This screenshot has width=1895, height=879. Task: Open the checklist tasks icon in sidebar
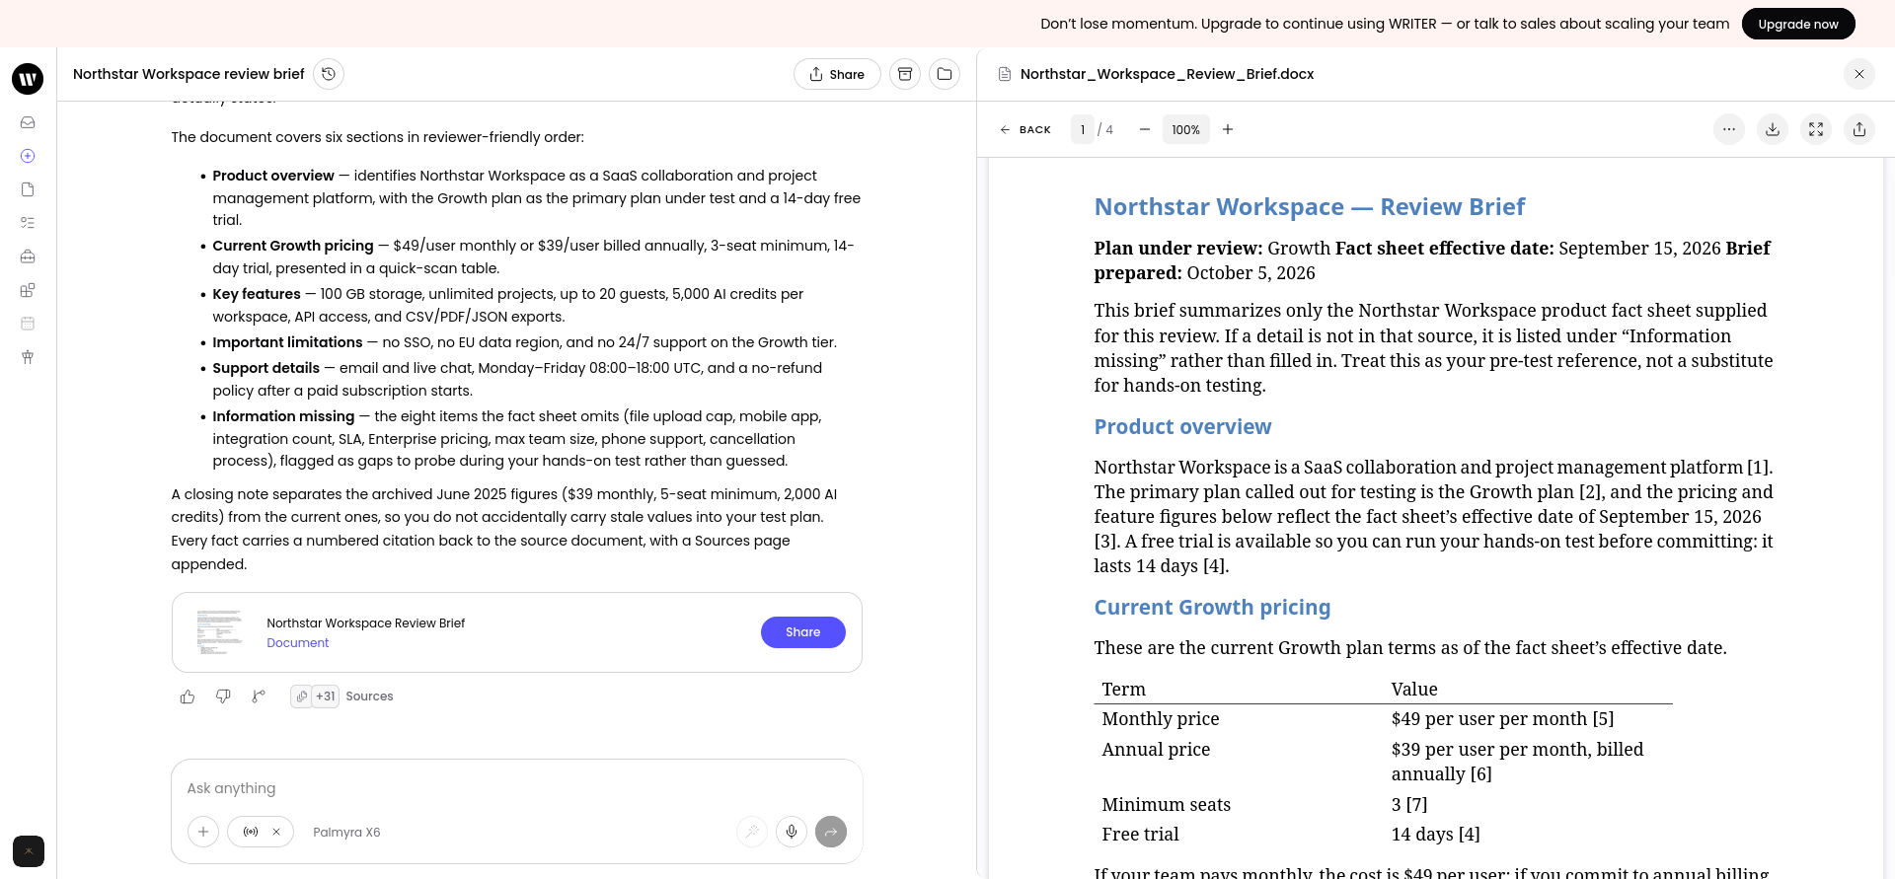point(28,223)
